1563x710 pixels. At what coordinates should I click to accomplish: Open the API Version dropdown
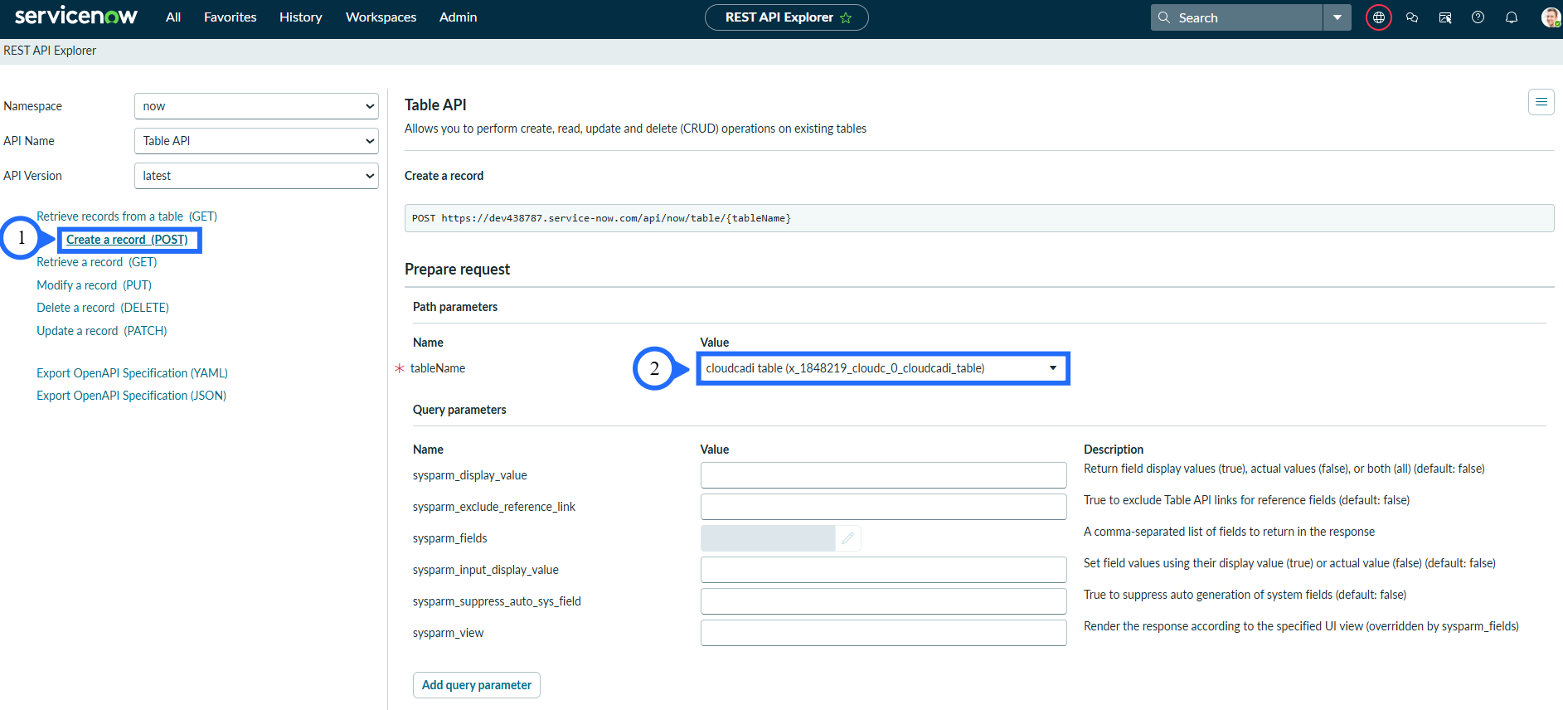(256, 176)
